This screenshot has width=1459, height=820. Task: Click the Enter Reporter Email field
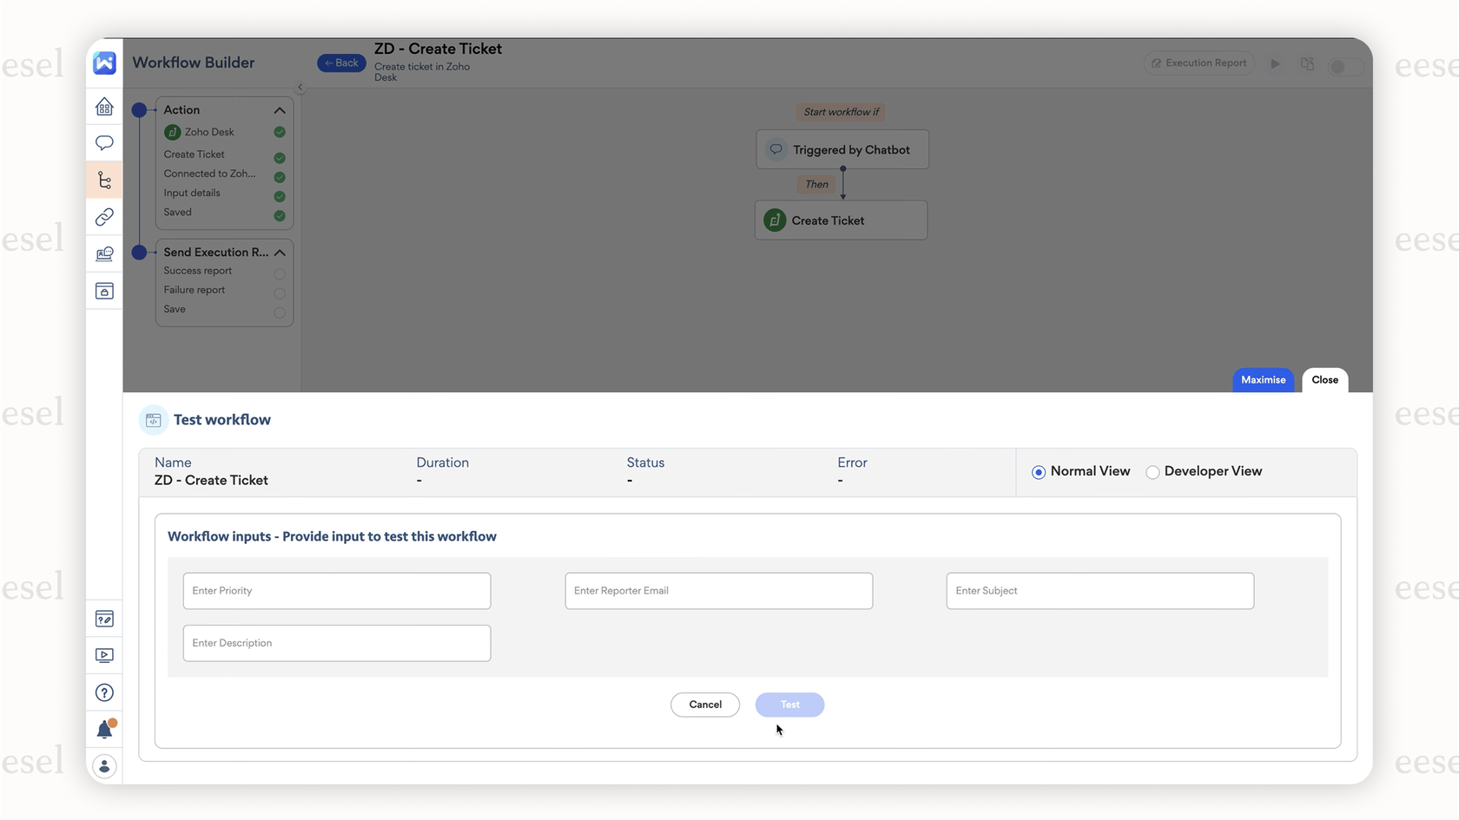718,591
